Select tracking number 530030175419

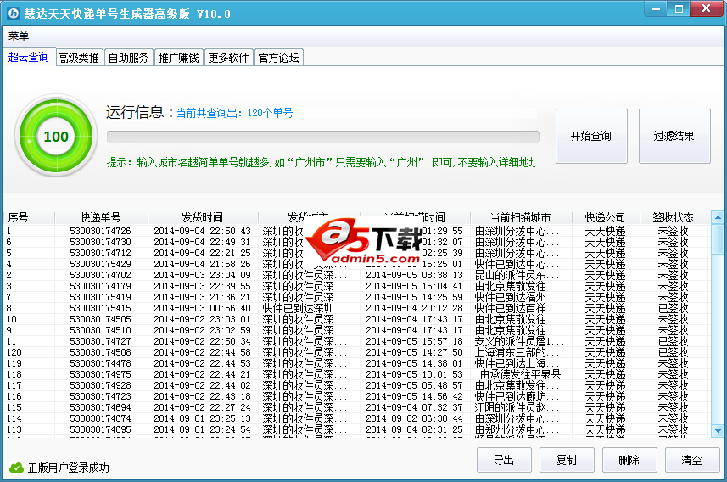click(x=101, y=297)
